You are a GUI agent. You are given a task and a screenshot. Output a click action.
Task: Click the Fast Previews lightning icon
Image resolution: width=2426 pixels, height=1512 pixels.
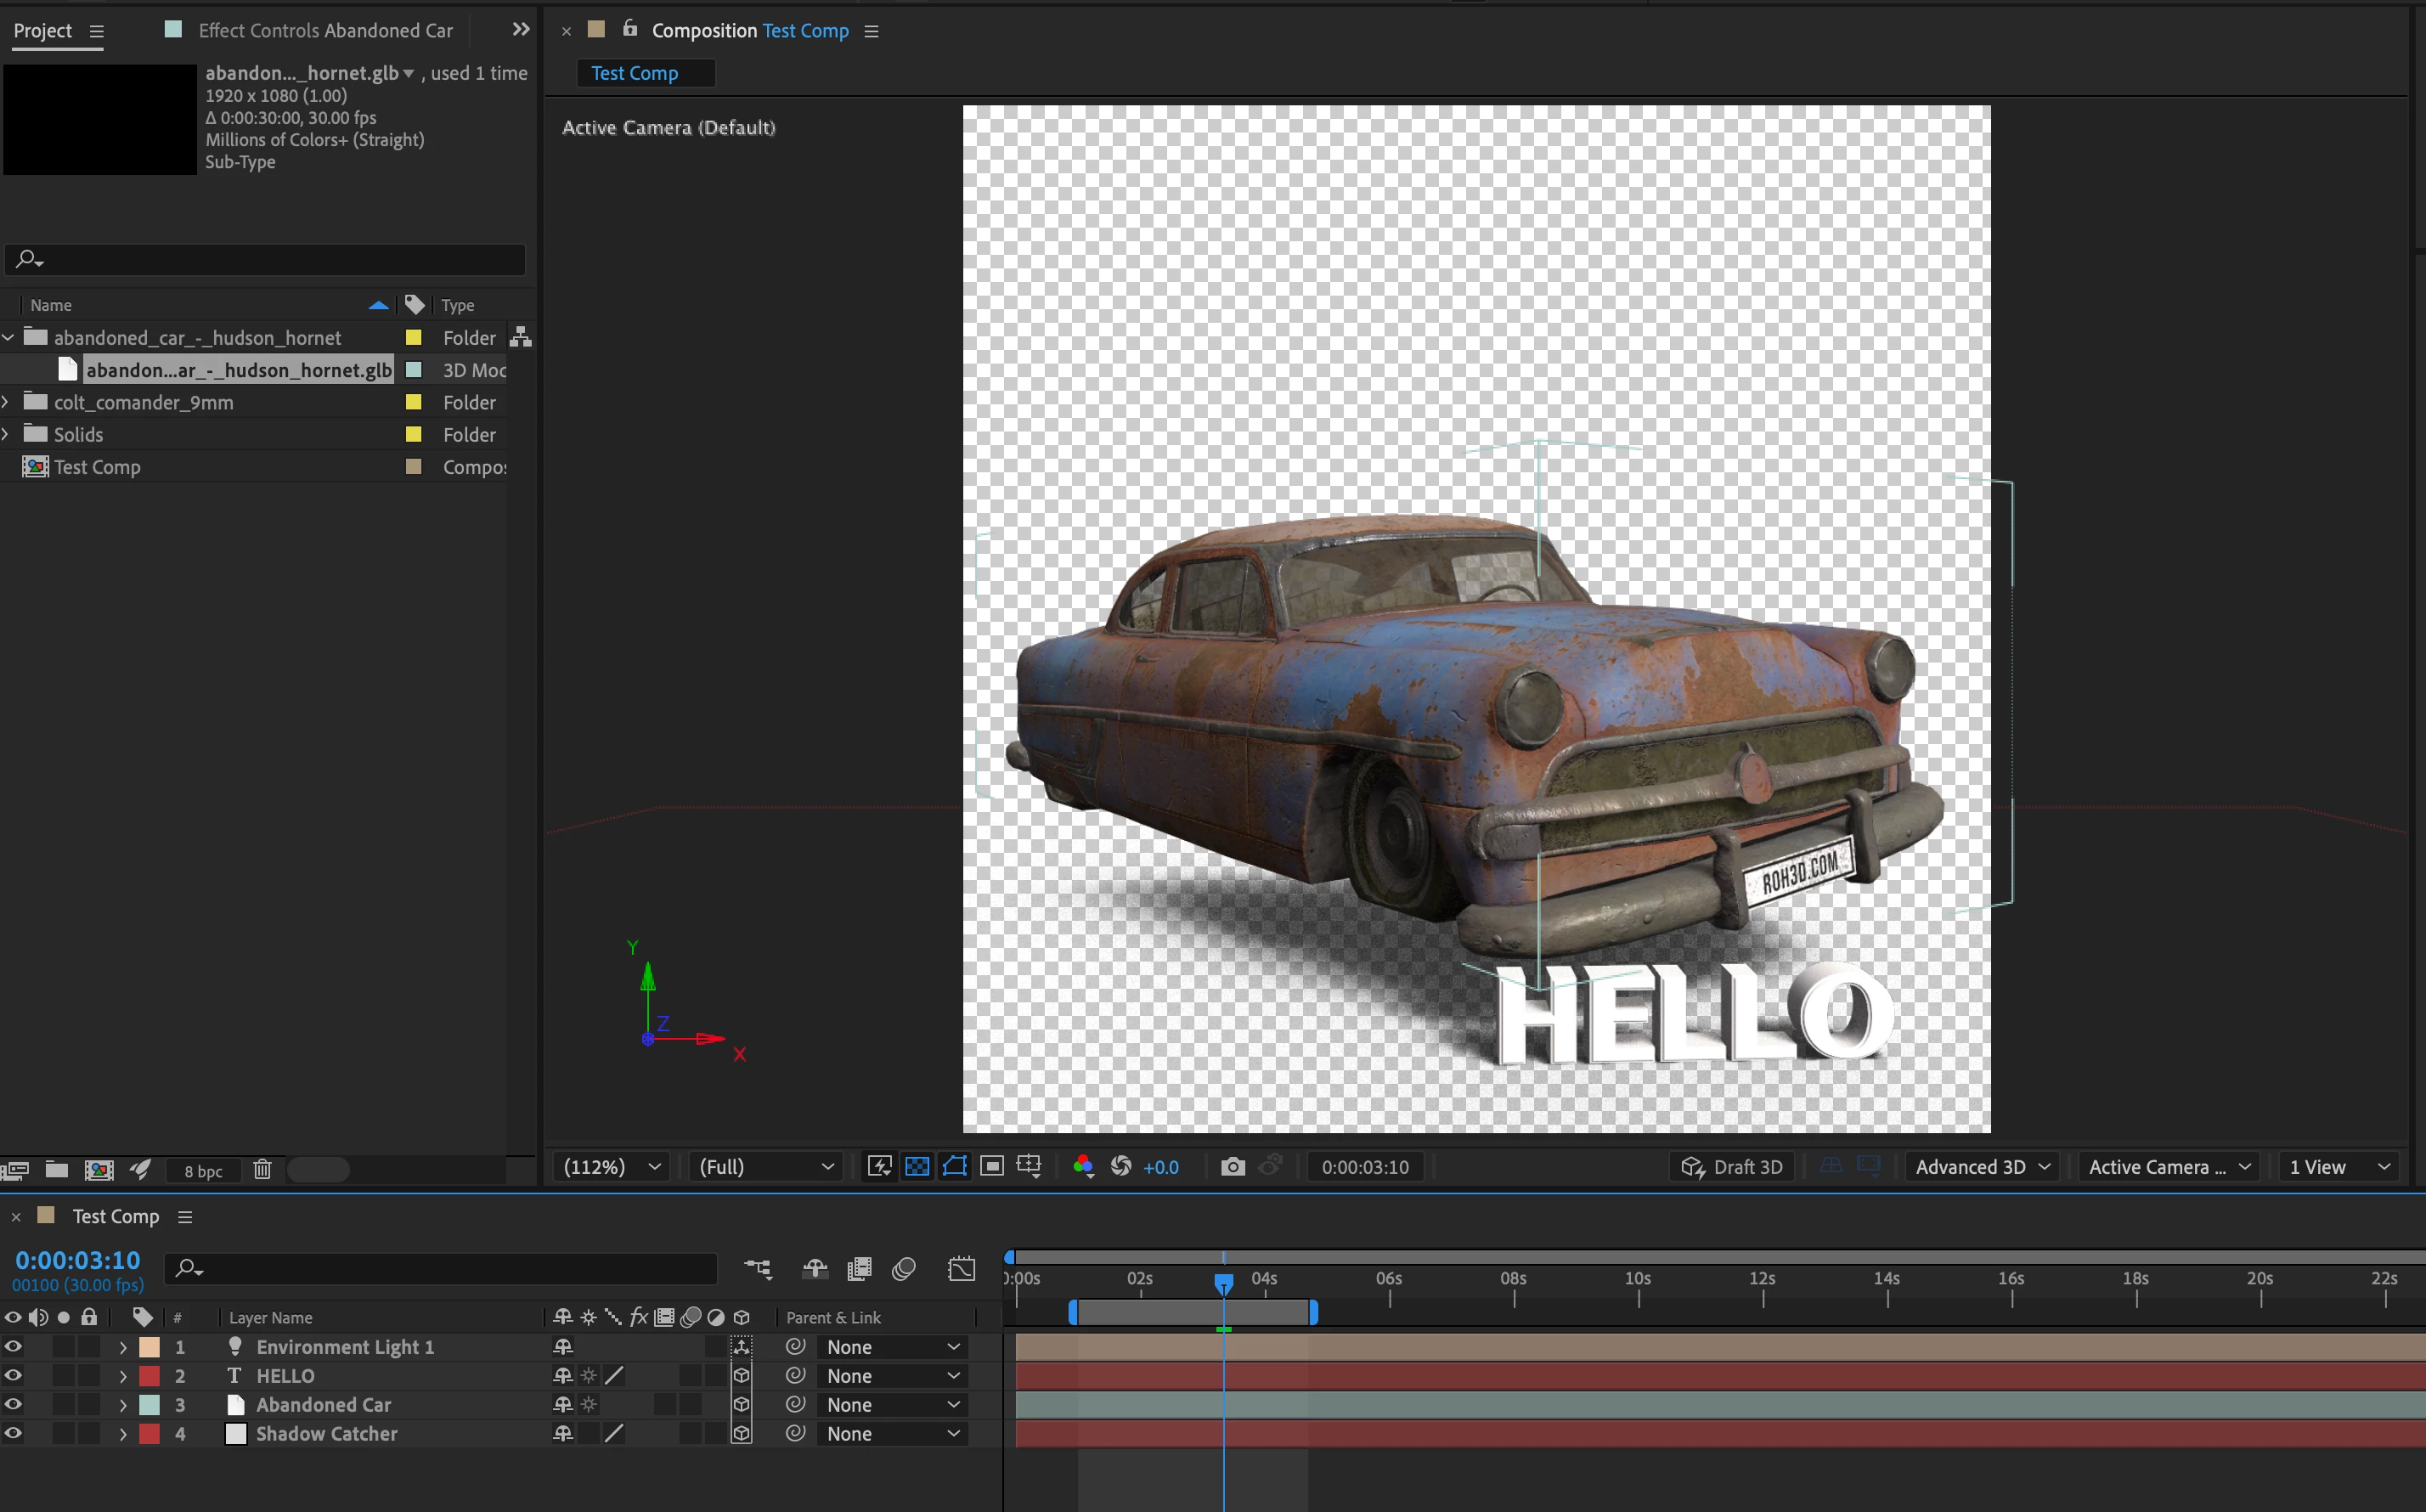point(879,1166)
